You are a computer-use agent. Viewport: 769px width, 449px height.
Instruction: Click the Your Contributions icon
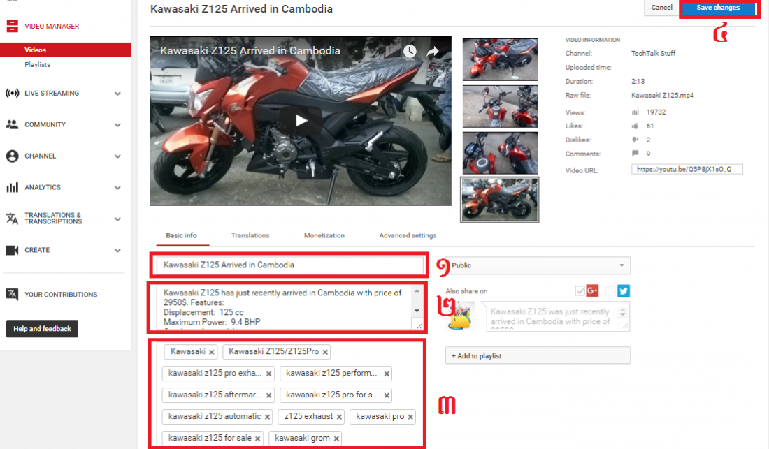tap(13, 294)
